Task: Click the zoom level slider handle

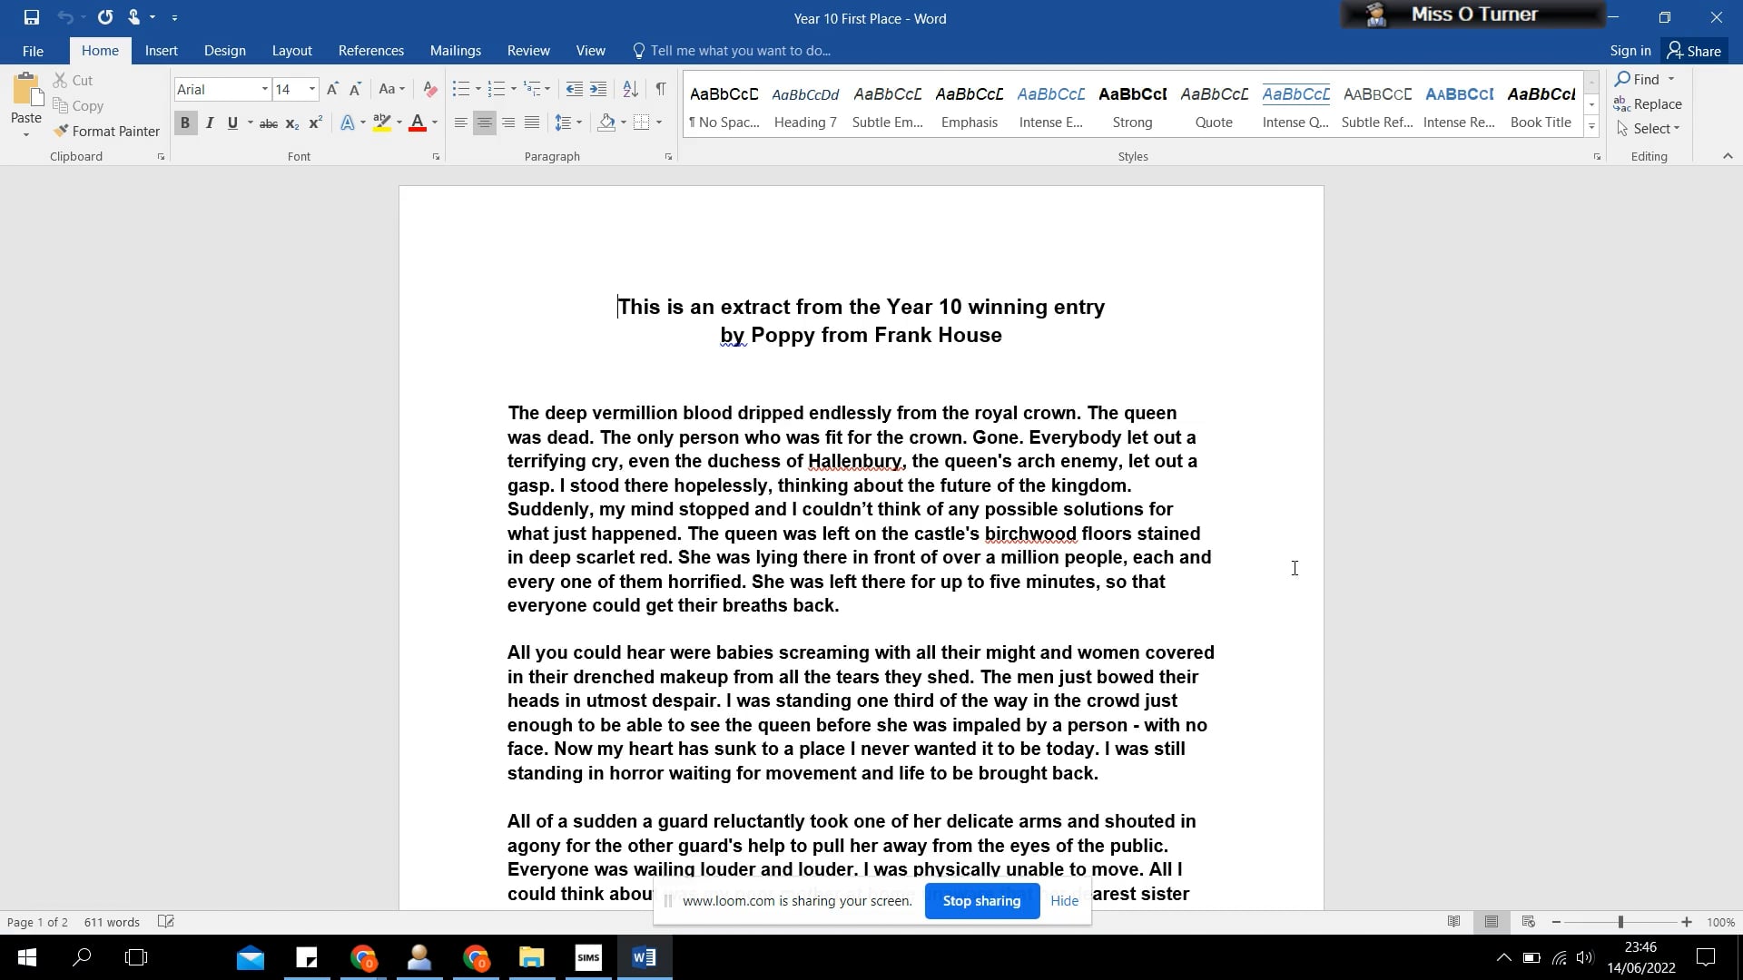Action: 1620,922
